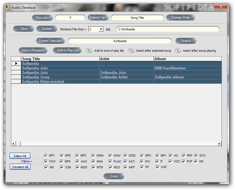
Task: Toggle the S3M checkbox
Action: tap(62, 167)
